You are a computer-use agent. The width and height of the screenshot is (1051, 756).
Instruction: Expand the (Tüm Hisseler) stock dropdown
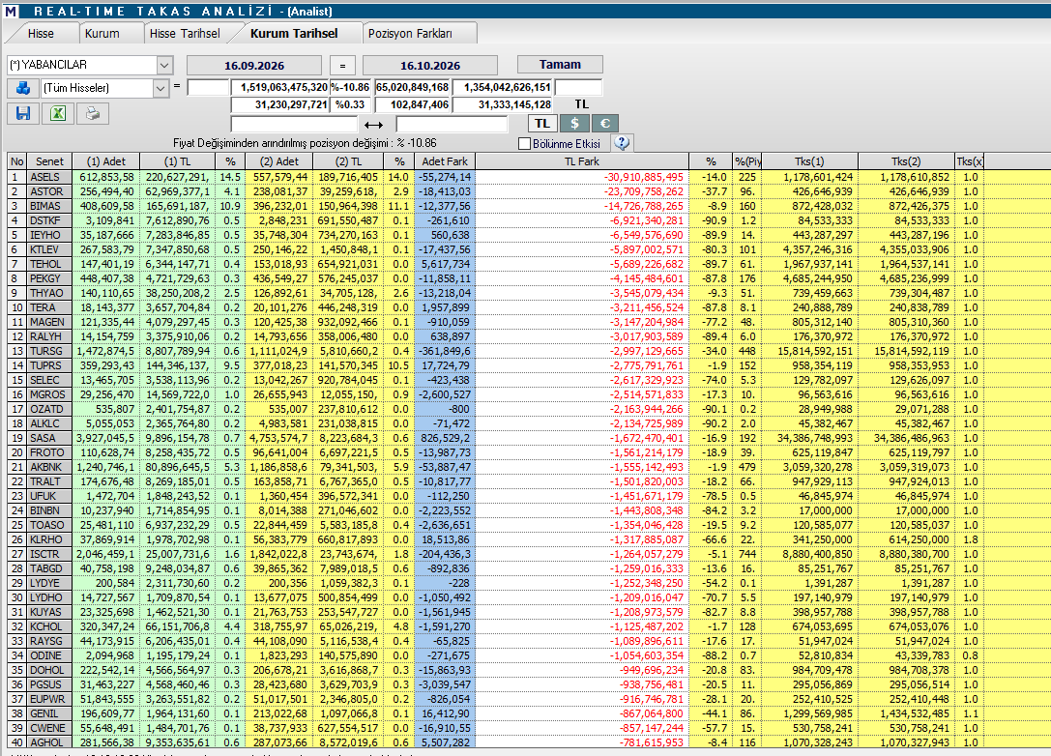160,88
